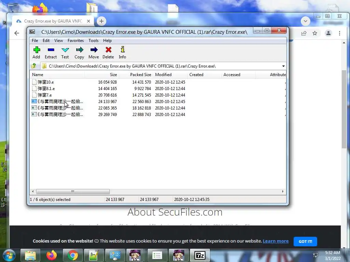Click the right arrow of horizontal scrollbar

283,191
